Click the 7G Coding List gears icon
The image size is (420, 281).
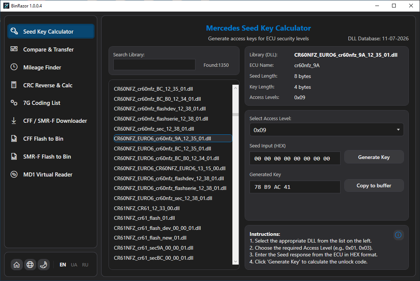[14, 103]
